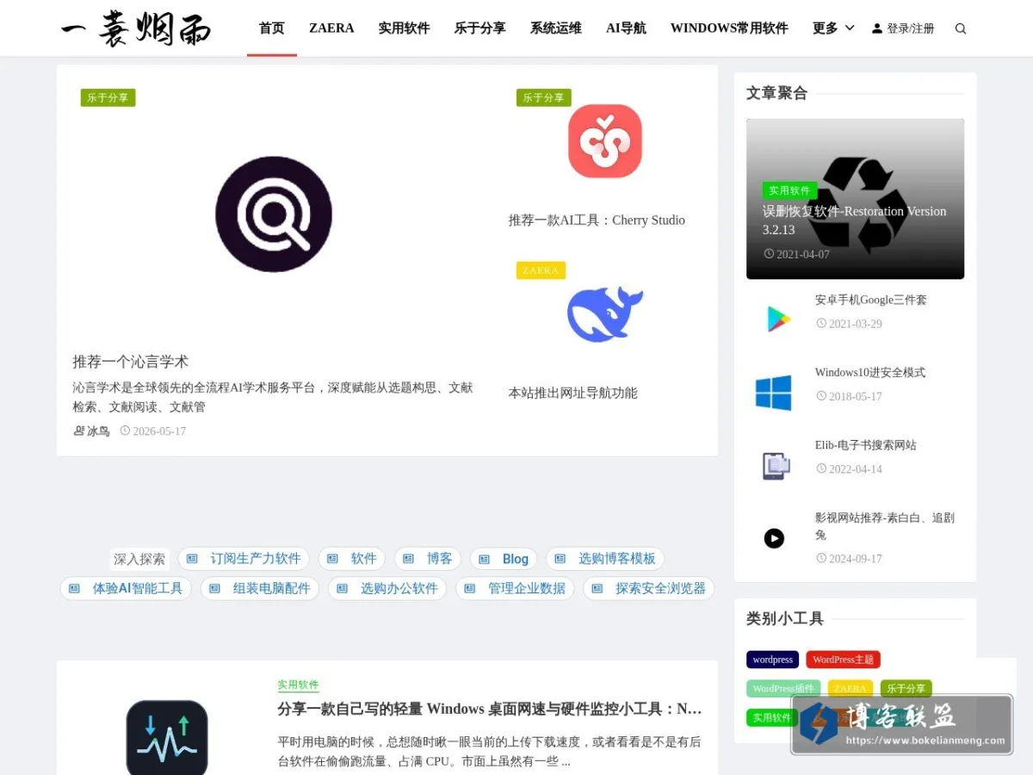Select the 乐于分享 tag in 类别小工具
Image resolution: width=1033 pixels, height=775 pixels.
(906, 689)
